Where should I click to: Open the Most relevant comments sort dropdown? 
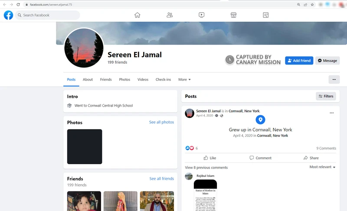click(322, 167)
